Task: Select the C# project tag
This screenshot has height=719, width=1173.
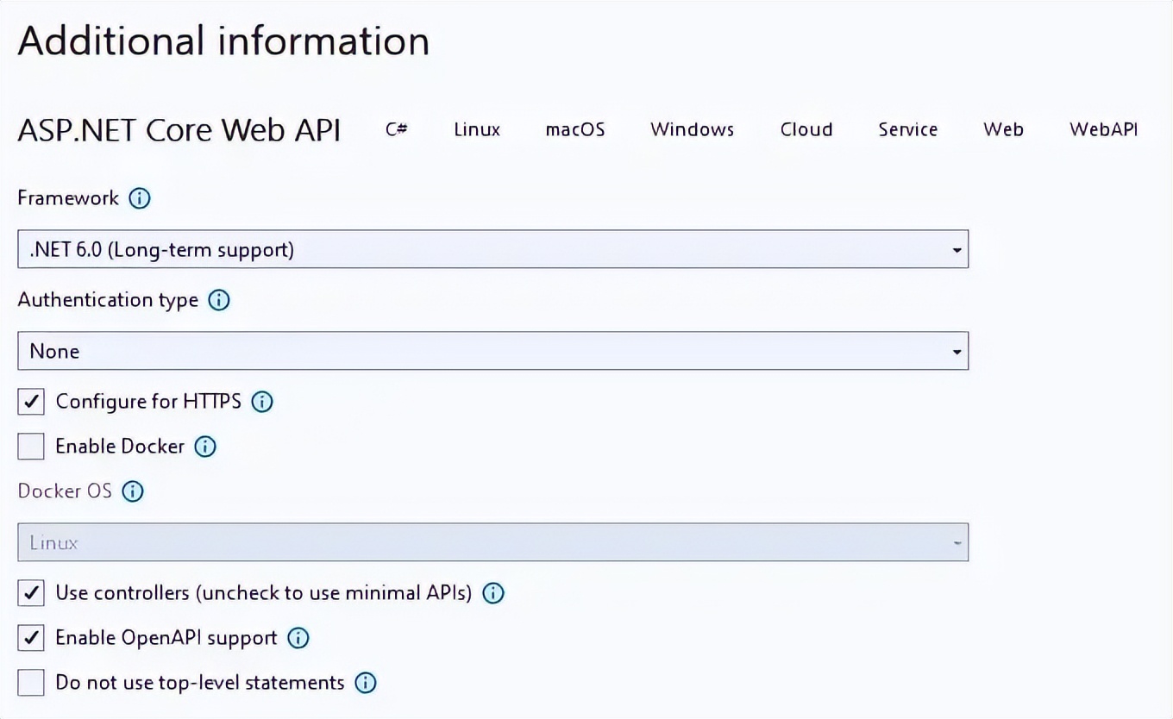Action: tap(396, 129)
